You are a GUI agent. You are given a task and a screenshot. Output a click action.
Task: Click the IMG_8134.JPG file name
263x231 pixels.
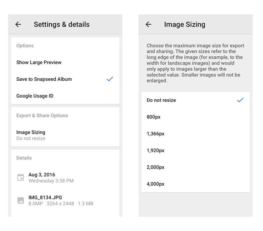pos(45,197)
